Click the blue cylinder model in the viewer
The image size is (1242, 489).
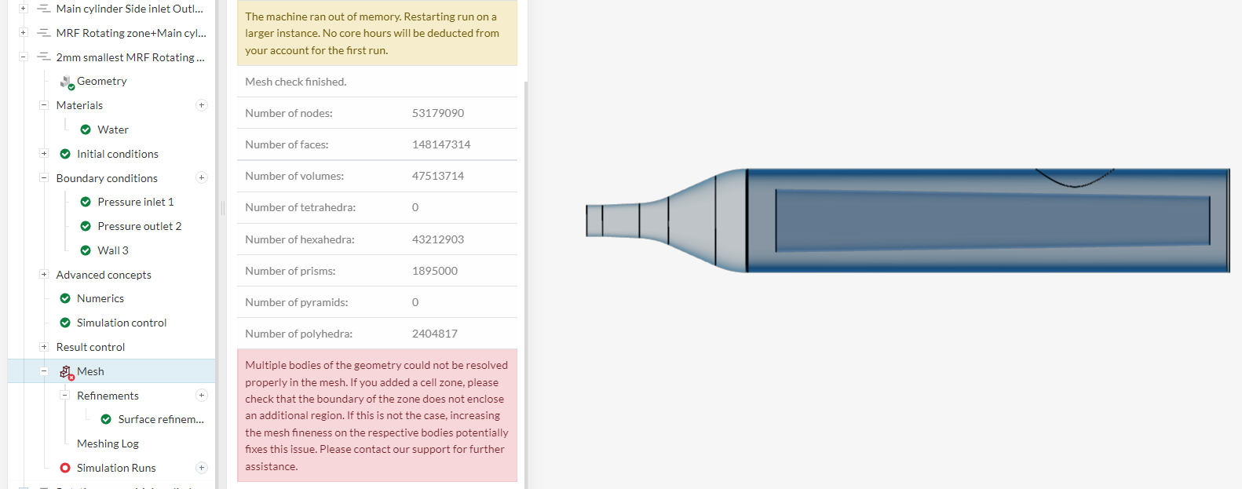[x=981, y=220]
